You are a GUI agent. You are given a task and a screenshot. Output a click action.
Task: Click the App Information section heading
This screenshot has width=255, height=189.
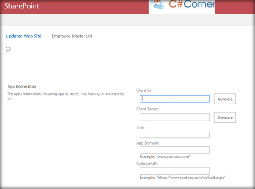(22, 86)
